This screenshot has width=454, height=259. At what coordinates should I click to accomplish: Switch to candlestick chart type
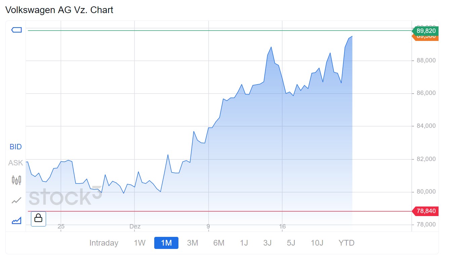[x=16, y=180]
